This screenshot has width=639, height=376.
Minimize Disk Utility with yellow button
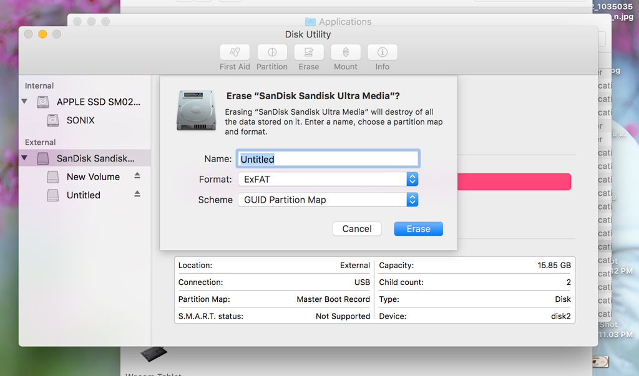(x=42, y=34)
